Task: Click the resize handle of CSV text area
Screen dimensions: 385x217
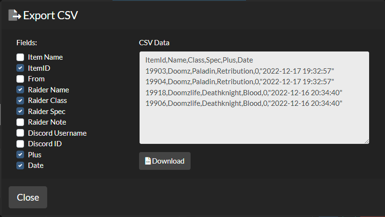Action: click(367, 141)
